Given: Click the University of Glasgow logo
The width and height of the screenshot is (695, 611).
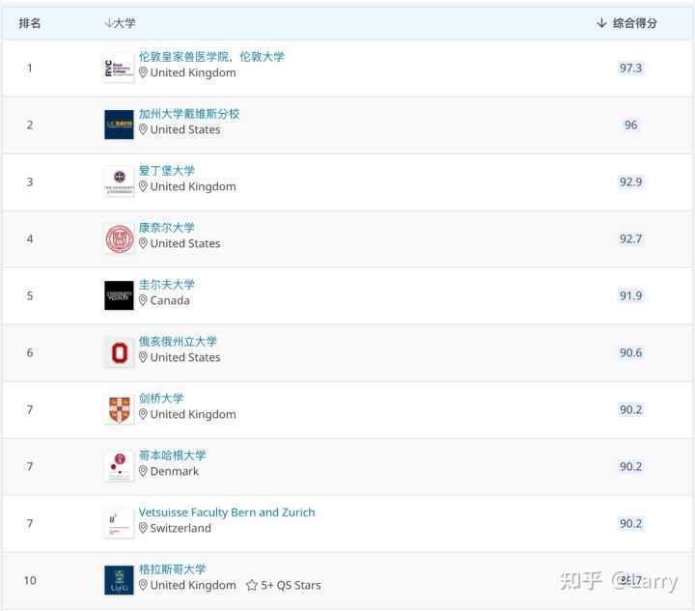Looking at the screenshot, I should tap(119, 580).
